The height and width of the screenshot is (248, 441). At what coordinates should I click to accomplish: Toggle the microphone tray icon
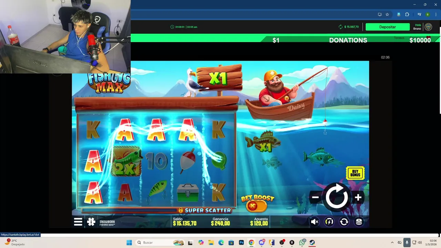click(x=407, y=242)
